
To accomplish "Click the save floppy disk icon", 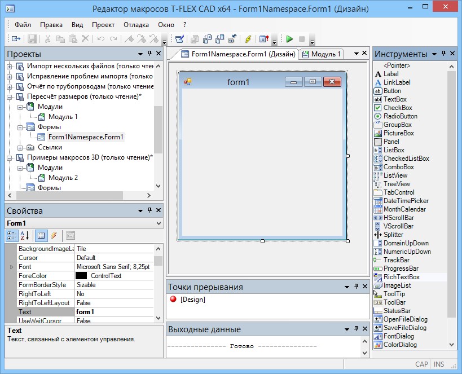I will tap(32, 38).
